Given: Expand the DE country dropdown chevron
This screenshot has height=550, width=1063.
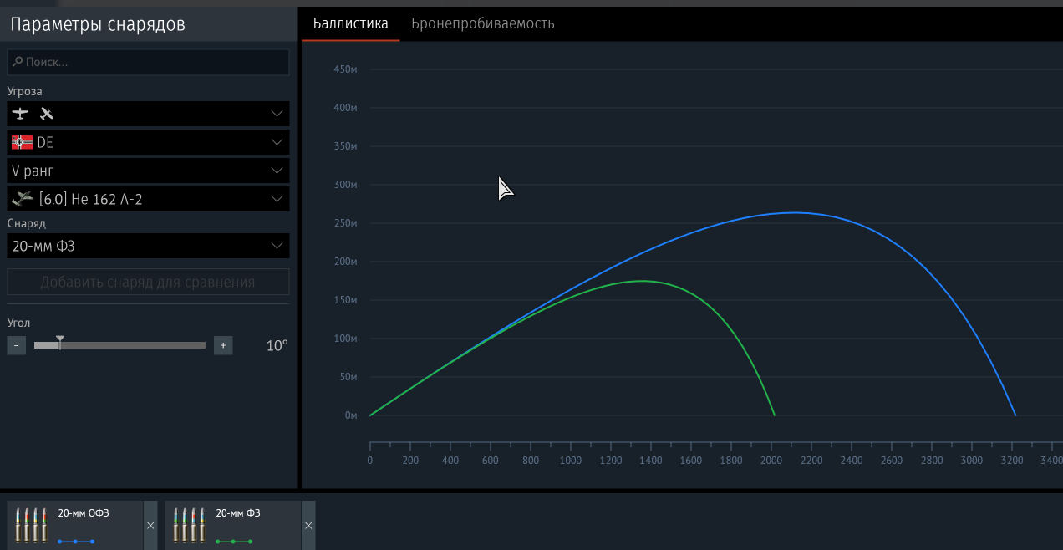Looking at the screenshot, I should 277,143.
